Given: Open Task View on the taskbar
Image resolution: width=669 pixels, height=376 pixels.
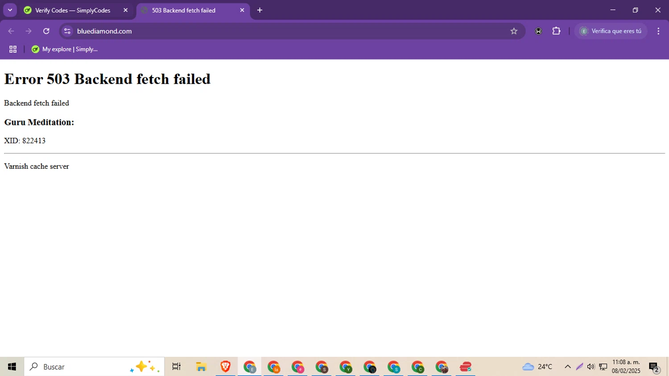Looking at the screenshot, I should point(177,367).
